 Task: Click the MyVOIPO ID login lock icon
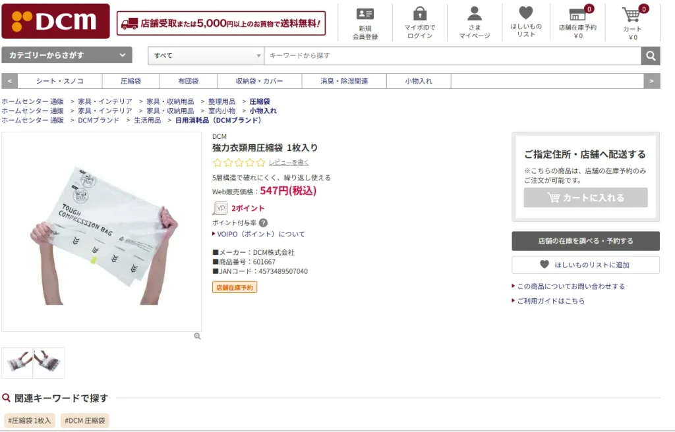click(x=419, y=14)
